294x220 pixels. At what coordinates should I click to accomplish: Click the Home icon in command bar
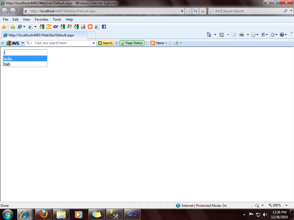coord(209,35)
